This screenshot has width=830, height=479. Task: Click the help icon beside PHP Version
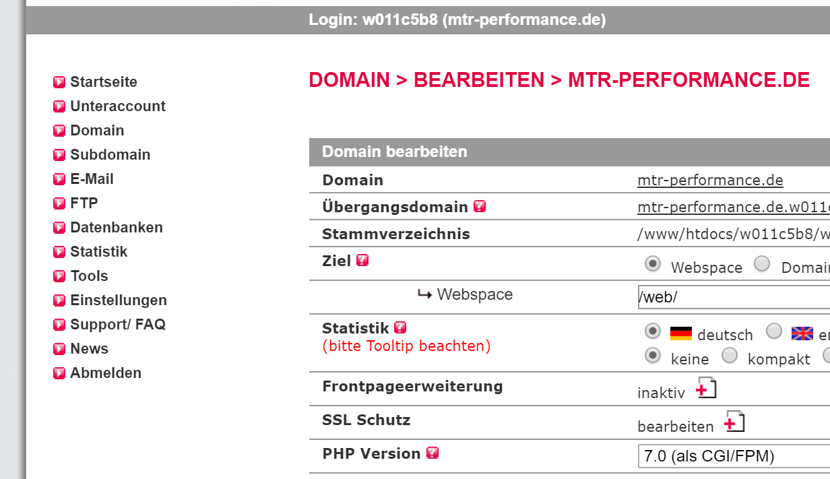pyautogui.click(x=433, y=453)
